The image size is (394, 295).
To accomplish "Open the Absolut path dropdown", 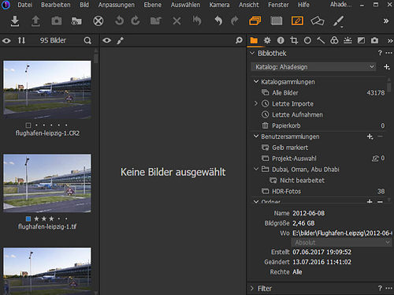I will click(341, 242).
